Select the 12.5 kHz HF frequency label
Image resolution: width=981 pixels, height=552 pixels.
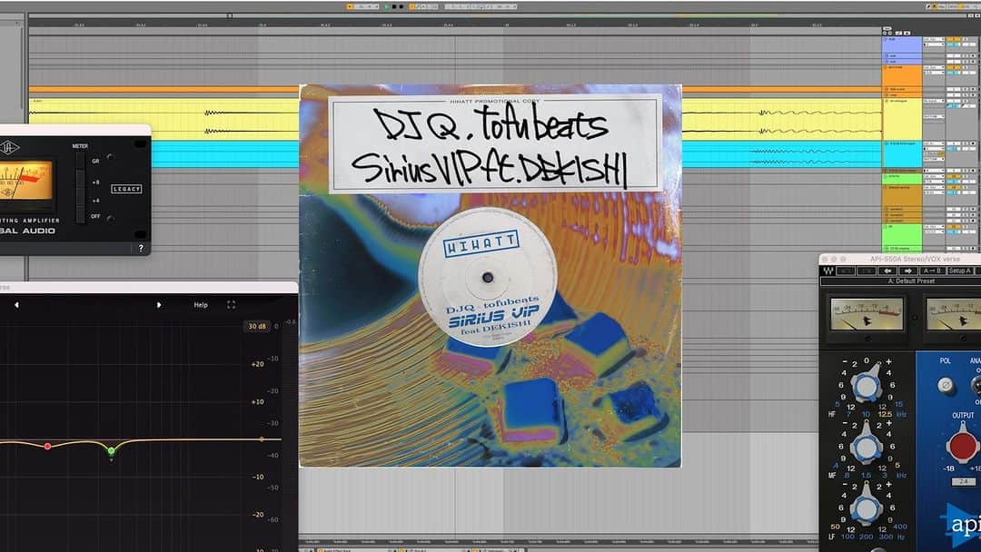coord(885,415)
